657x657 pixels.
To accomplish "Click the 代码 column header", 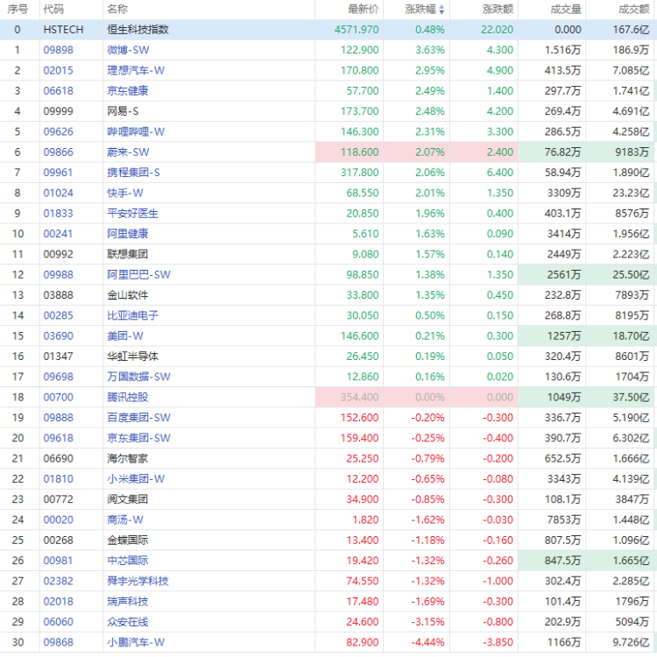I will coord(53,10).
